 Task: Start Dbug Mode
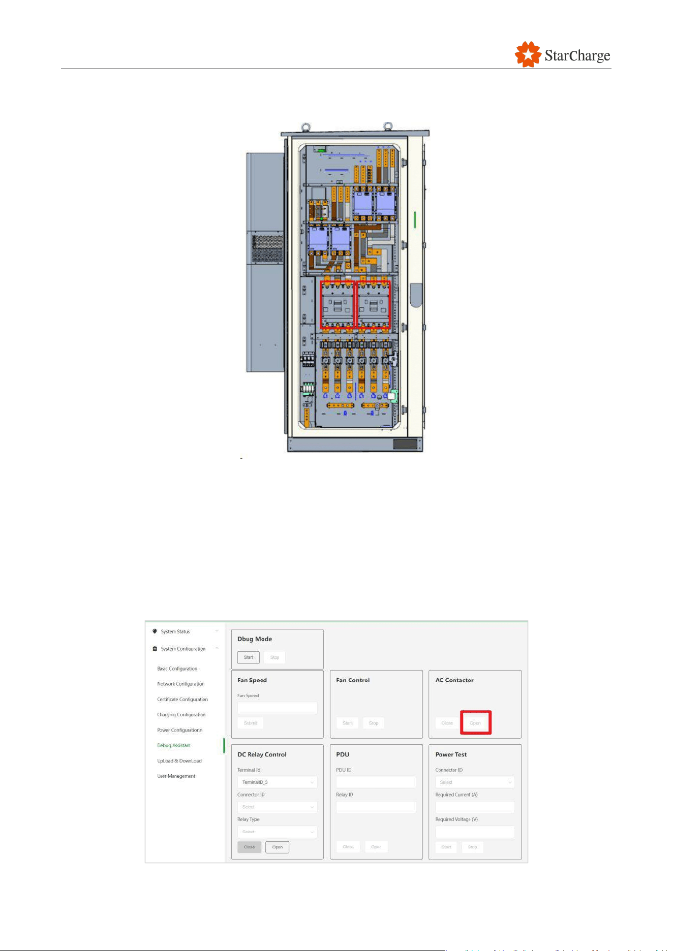[x=249, y=657]
